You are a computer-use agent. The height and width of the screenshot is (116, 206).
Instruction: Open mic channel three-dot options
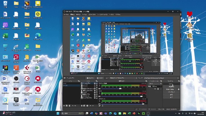[x=99, y=93]
